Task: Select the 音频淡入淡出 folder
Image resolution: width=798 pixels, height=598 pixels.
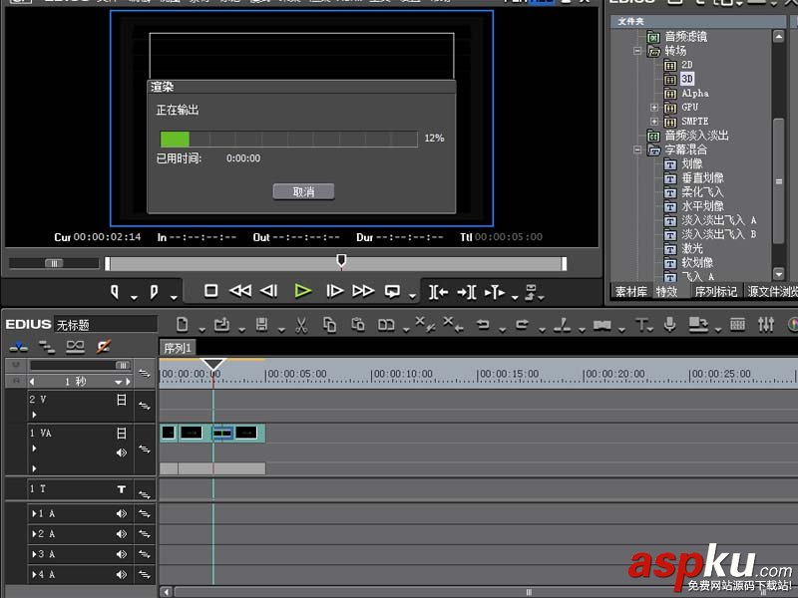Action: pyautogui.click(x=696, y=136)
